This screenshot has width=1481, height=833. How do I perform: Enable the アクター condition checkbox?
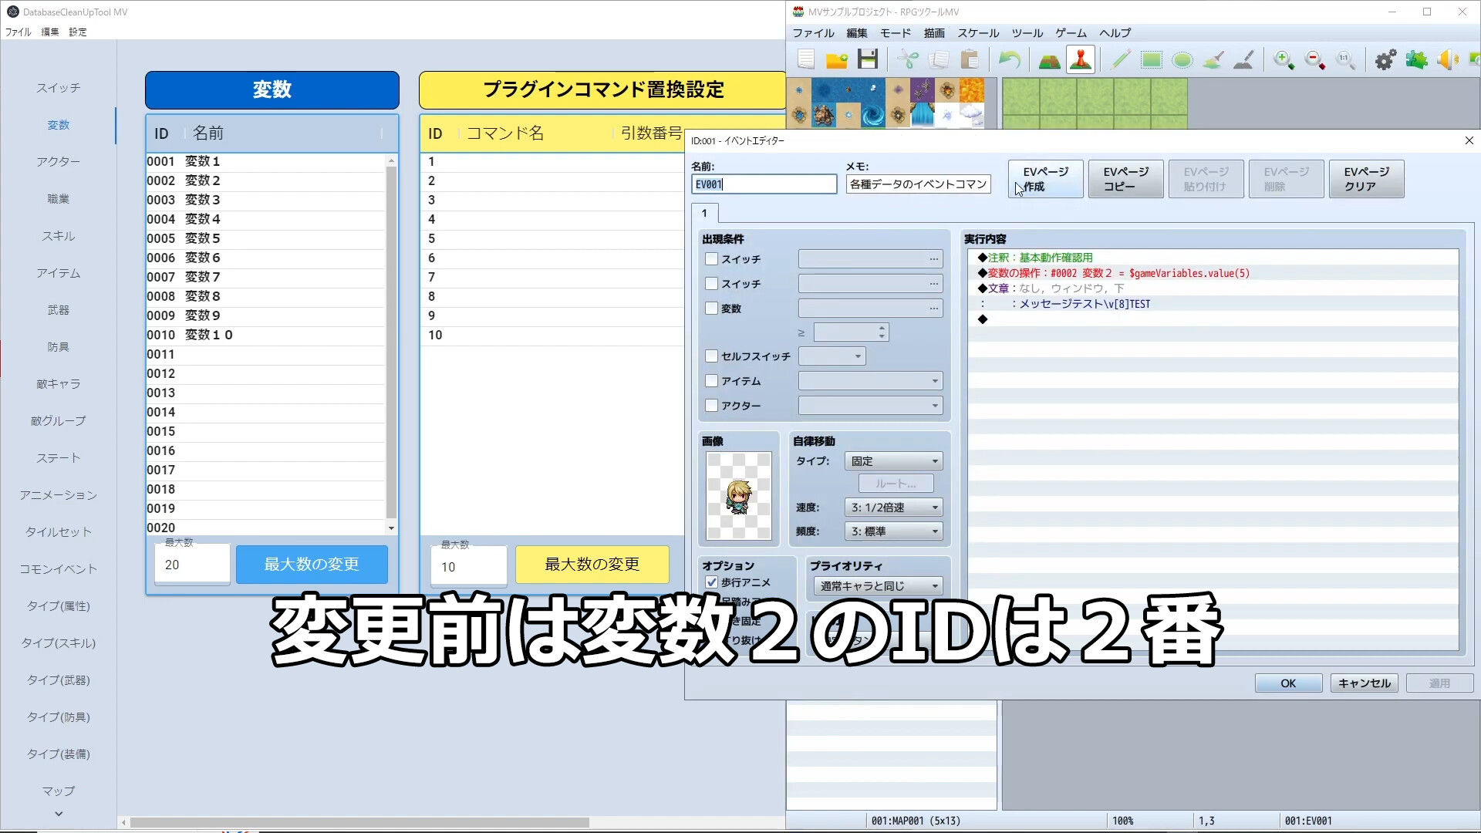(x=710, y=405)
